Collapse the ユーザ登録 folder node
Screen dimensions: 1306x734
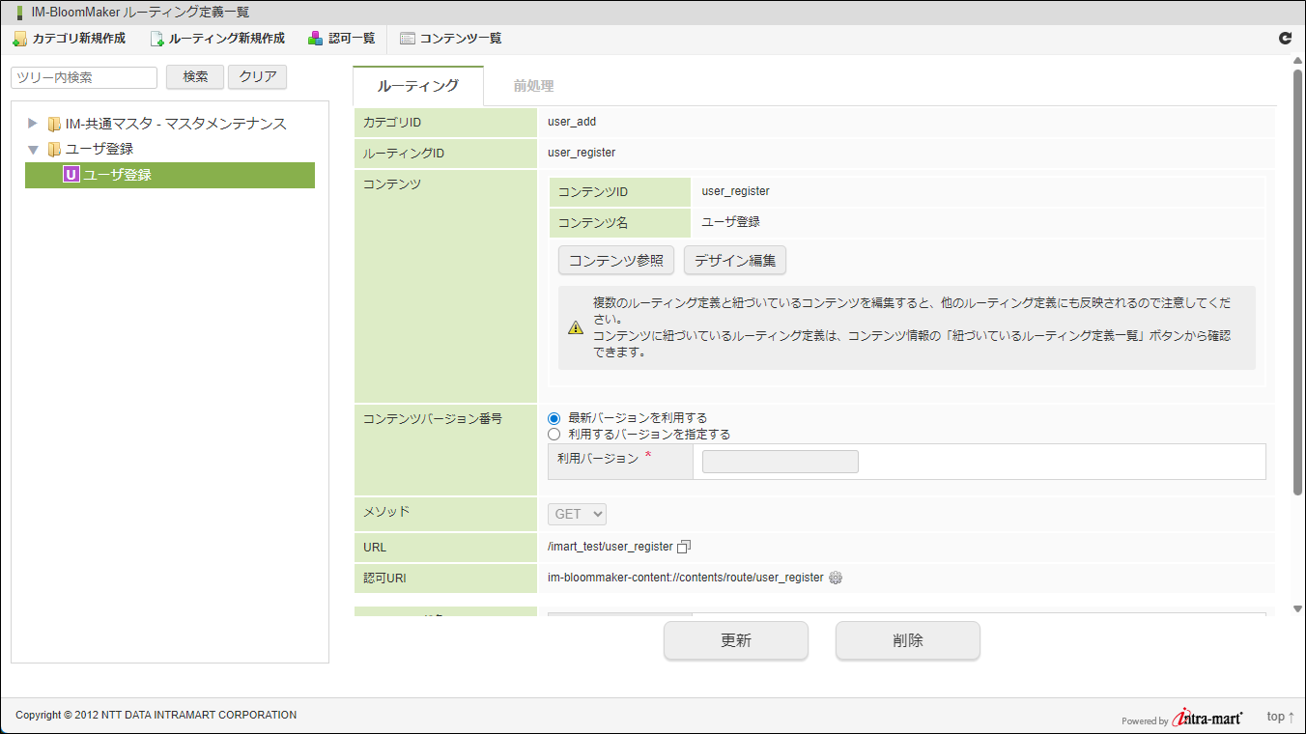(x=33, y=150)
